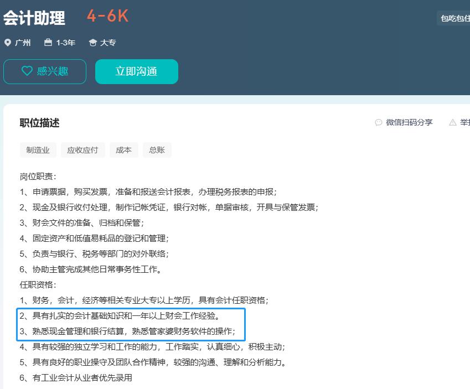The width and height of the screenshot is (470, 389).
Task: Click the line starting 2、具有扎实的会计基础知识
Action: pyautogui.click(x=120, y=316)
